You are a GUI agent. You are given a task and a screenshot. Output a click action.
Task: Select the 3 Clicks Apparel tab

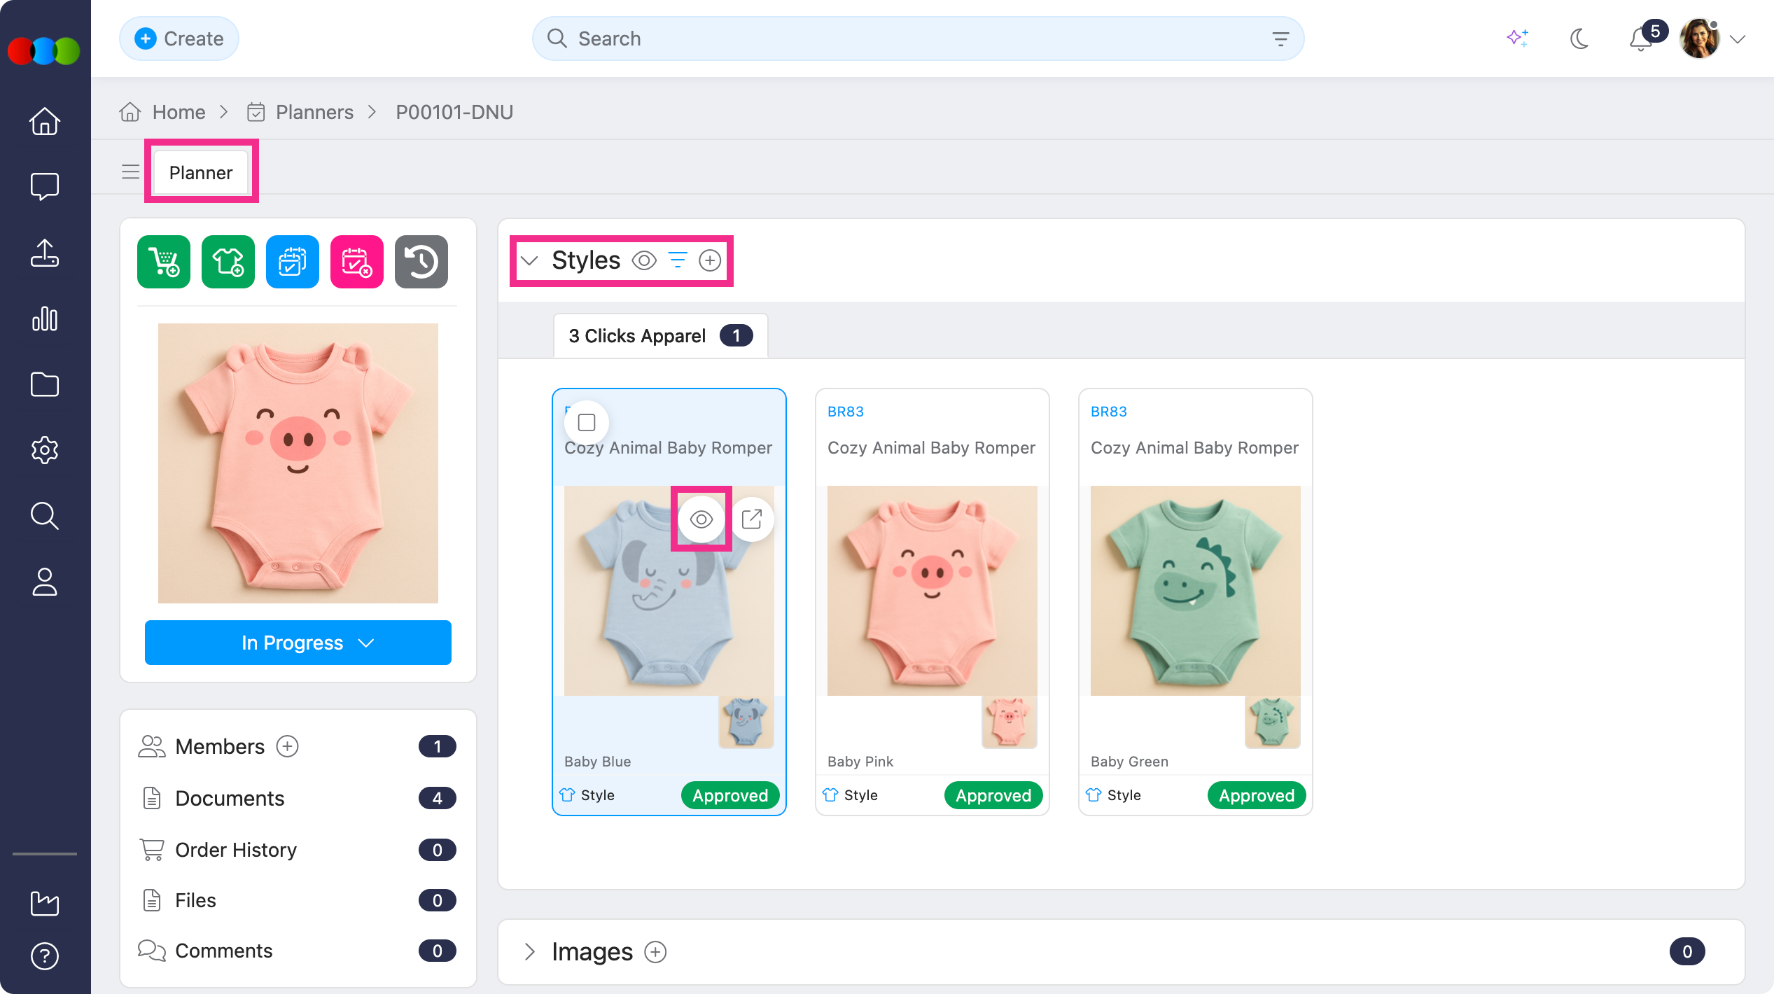[x=660, y=336]
